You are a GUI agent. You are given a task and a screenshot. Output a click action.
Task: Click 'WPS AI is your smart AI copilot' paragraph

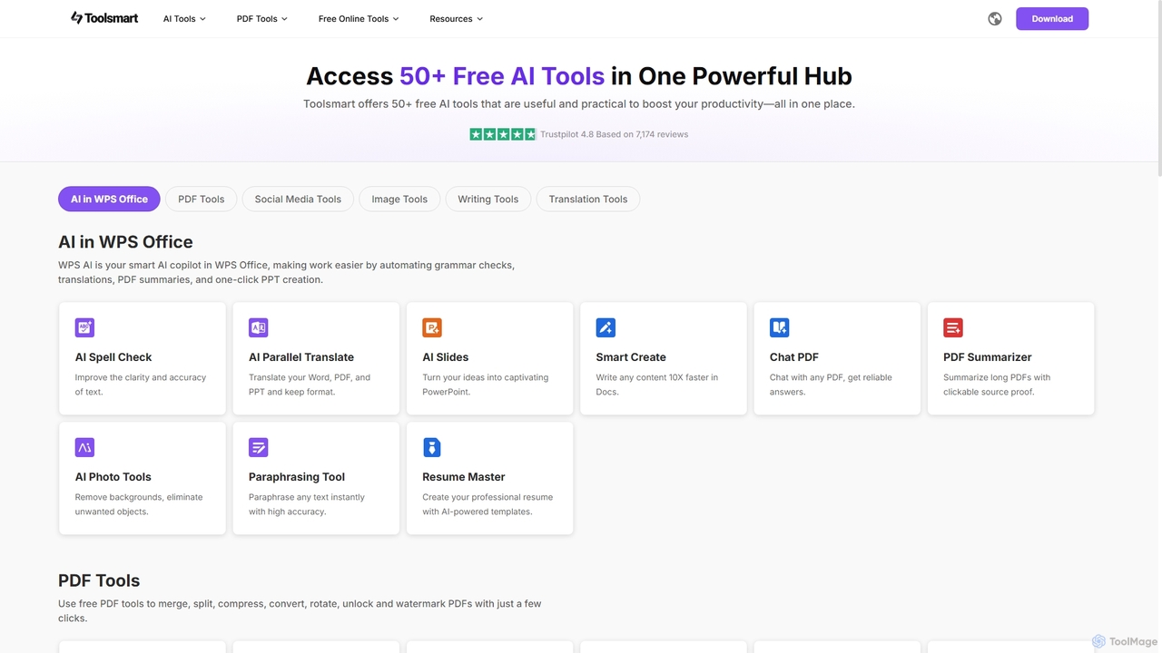(286, 272)
